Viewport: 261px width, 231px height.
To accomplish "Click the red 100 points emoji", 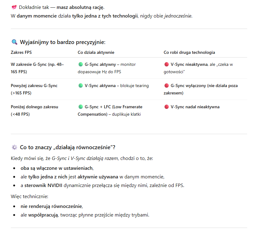I will pos(14,7).
